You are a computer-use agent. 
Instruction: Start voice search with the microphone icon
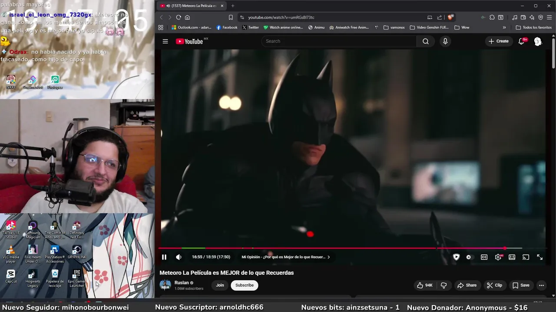pyautogui.click(x=445, y=41)
